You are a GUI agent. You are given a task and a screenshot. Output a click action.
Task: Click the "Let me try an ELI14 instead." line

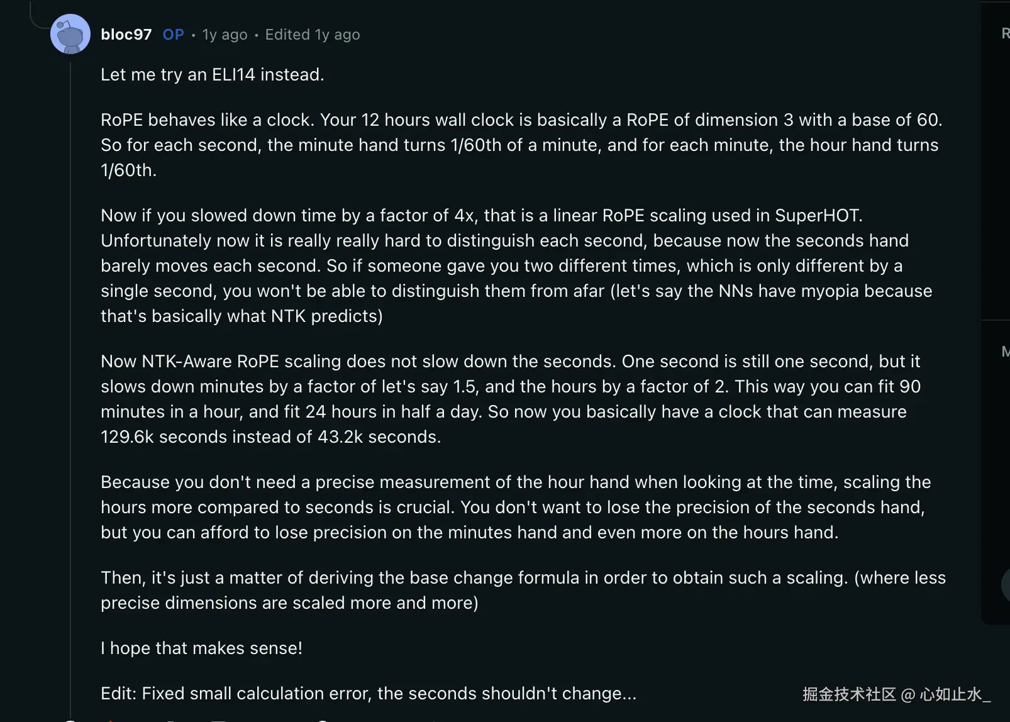pos(213,75)
